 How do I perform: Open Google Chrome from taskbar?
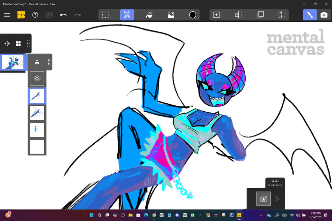click(154, 215)
